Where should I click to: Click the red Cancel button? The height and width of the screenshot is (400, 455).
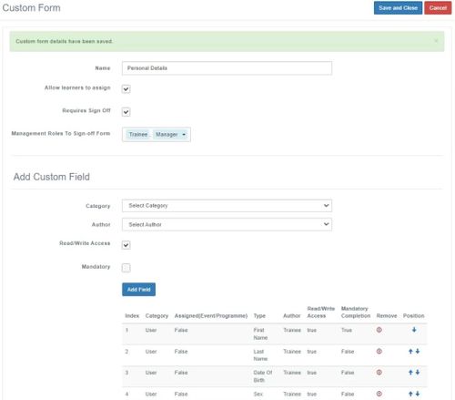pyautogui.click(x=438, y=8)
